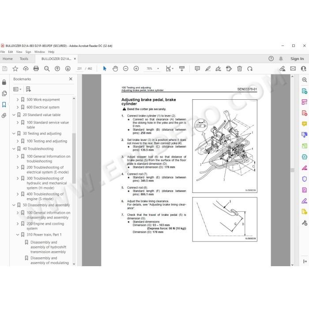Open notifications bell icon

[281, 59]
